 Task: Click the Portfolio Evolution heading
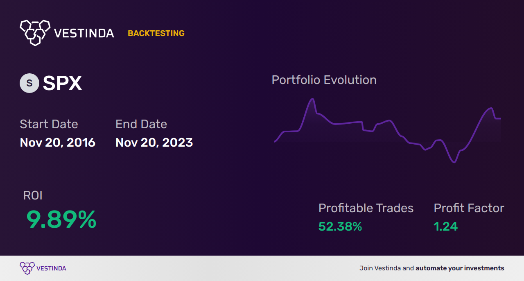click(x=324, y=80)
